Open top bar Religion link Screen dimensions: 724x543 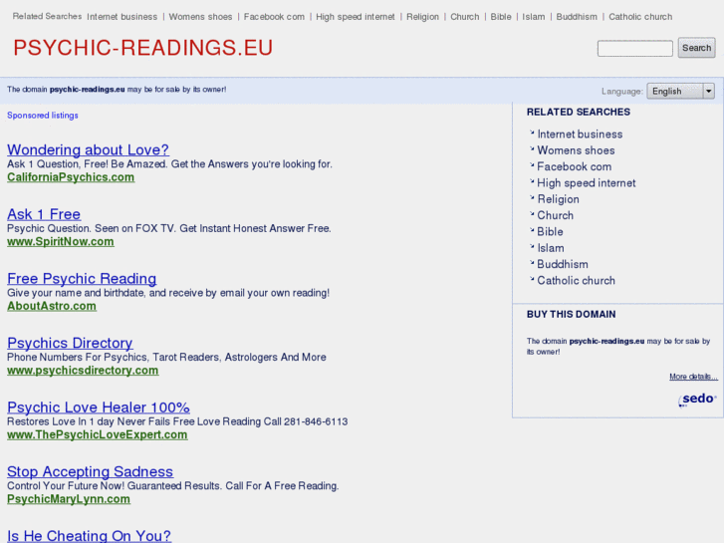[x=422, y=17]
